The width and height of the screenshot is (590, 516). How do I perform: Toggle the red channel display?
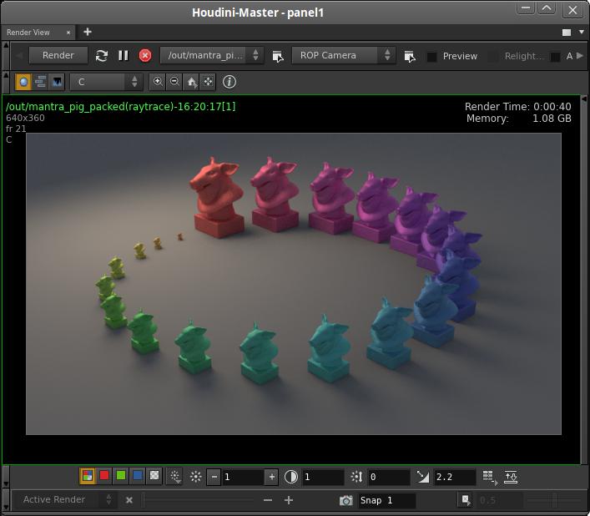pos(104,476)
